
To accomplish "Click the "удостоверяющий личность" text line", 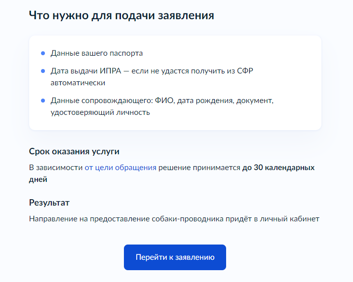I will click(x=100, y=112).
